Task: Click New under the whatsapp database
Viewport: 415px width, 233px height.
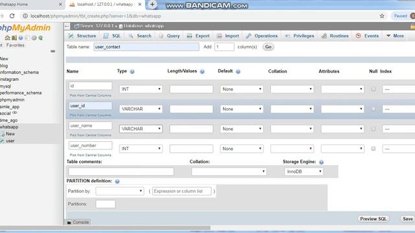Action: click(10, 134)
